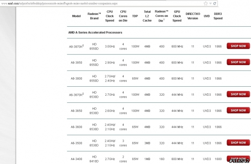Viewport: 251px width, 164px height.
Task: Click the A6-3670K model name
Action: (x=76, y=95)
